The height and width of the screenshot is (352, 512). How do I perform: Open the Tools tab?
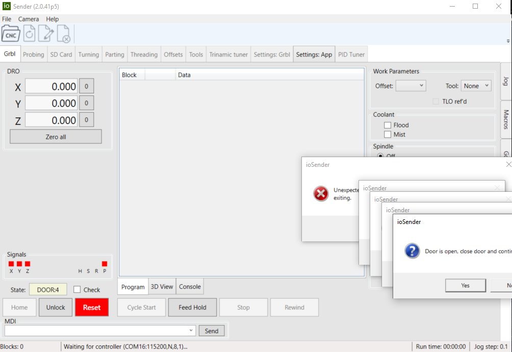(x=196, y=55)
